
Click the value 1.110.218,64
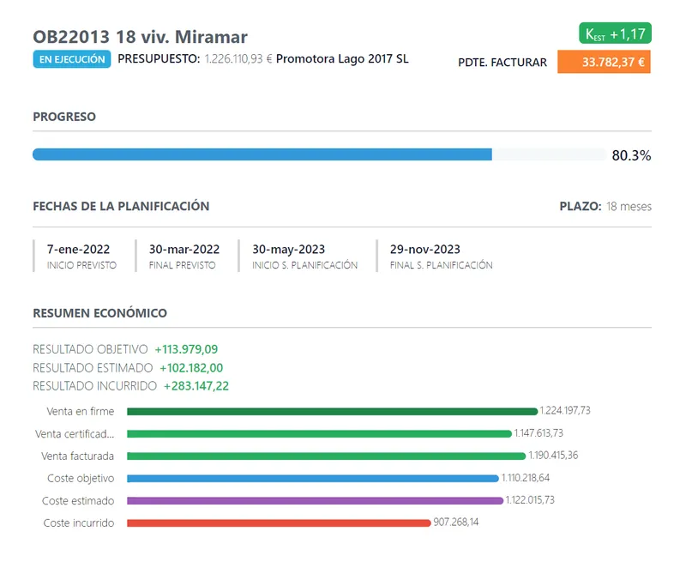point(526,478)
